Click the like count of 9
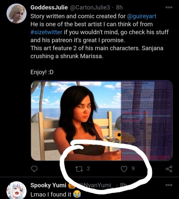Image resolution: width=179 pixels, height=199 pixels. tap(133, 169)
